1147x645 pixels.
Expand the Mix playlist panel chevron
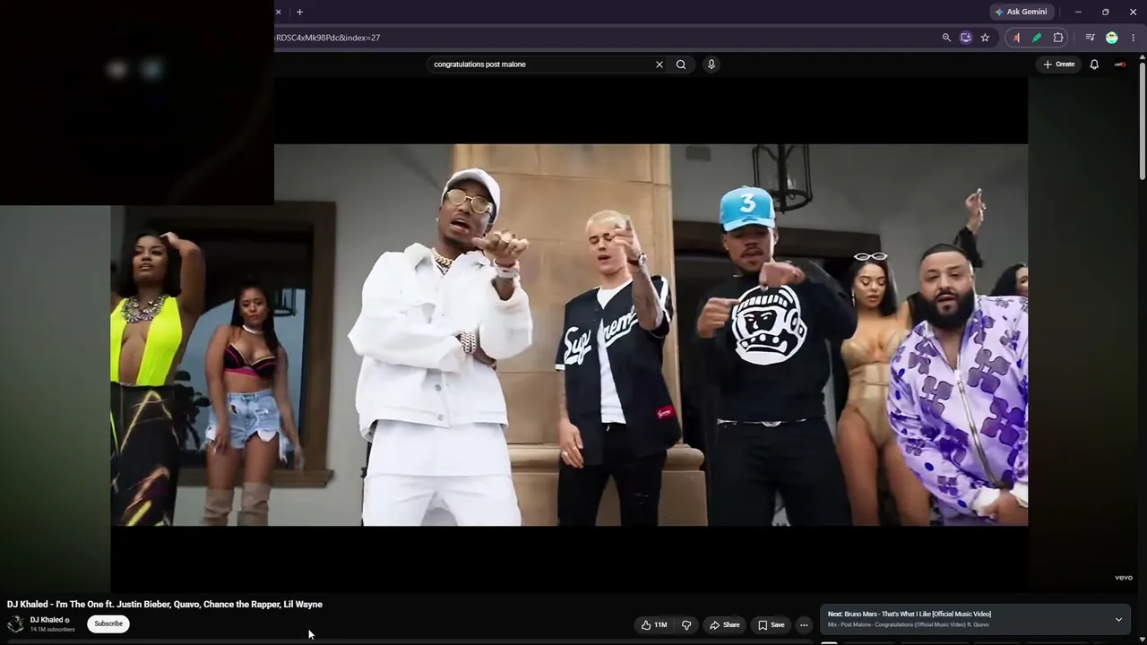(x=1118, y=620)
